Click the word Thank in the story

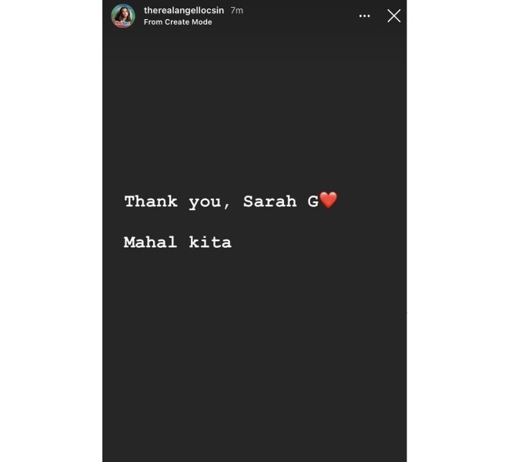151,201
